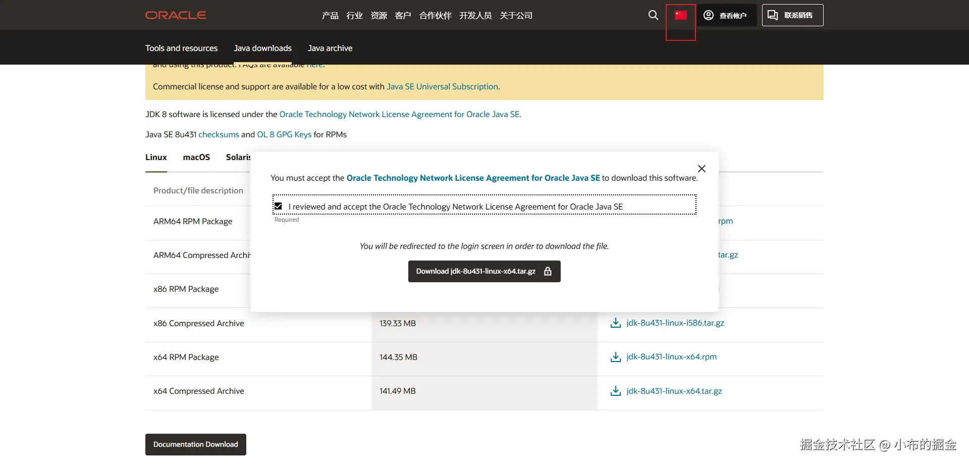Select the macOS tab
Viewport: 969px width, 464px height.
coord(196,157)
